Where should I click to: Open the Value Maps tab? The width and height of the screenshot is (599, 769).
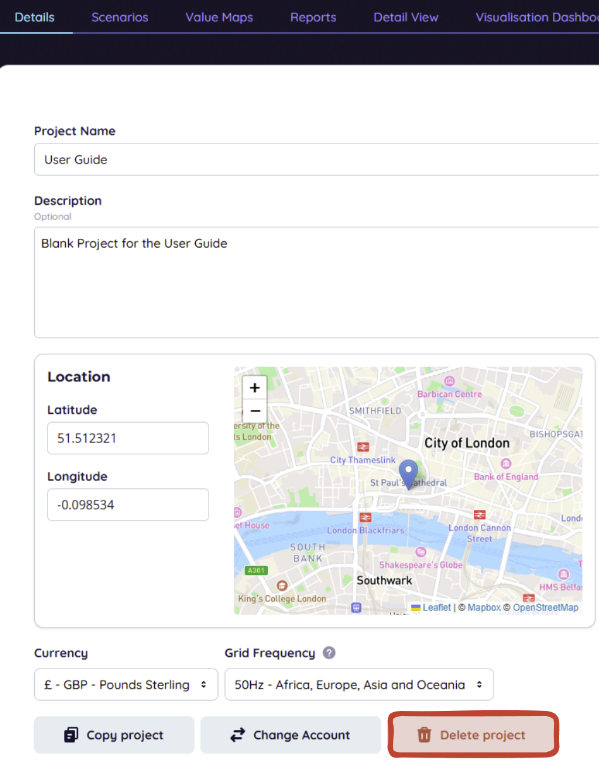(219, 17)
